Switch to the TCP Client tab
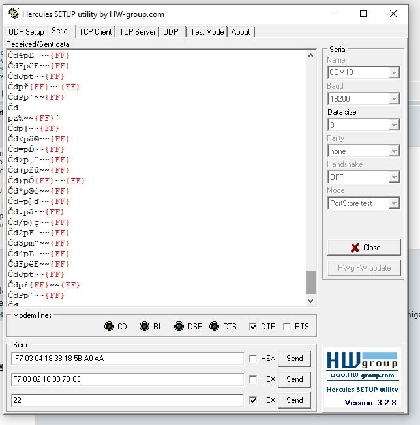 point(95,32)
